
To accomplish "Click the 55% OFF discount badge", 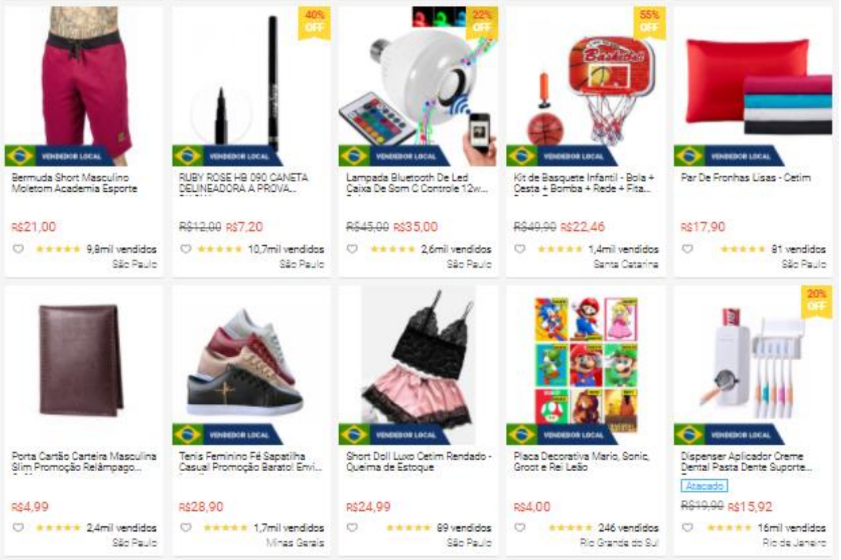I will click(649, 22).
